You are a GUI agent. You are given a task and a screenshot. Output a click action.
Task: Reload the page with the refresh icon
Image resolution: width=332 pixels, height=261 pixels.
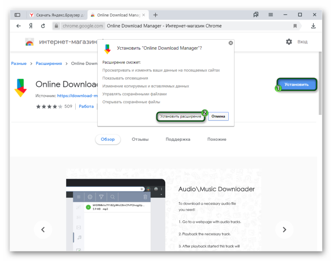(x=43, y=26)
